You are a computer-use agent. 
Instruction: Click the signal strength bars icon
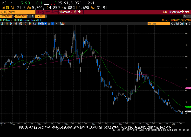point(4,8)
